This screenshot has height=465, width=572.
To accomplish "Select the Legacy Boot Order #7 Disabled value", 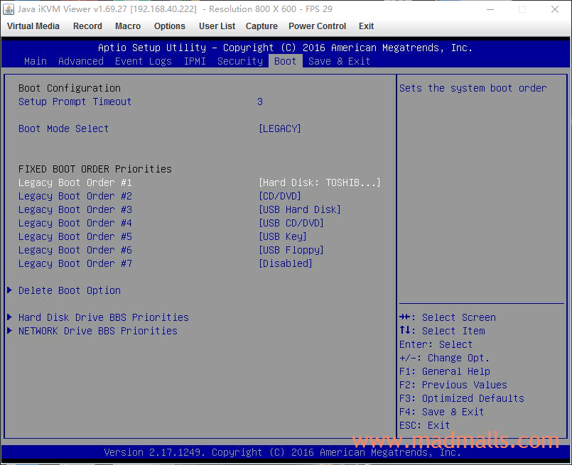I will (x=286, y=263).
